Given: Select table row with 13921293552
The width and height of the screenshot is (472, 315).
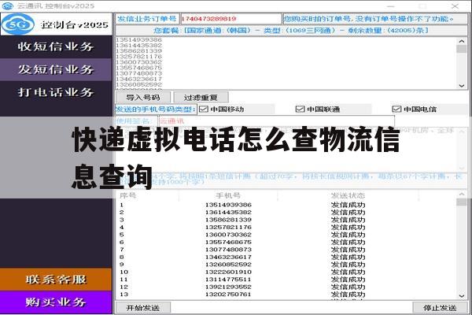Looking at the screenshot, I should [286, 287].
